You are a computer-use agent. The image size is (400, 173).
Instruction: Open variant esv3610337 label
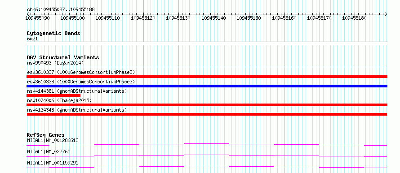81,72
